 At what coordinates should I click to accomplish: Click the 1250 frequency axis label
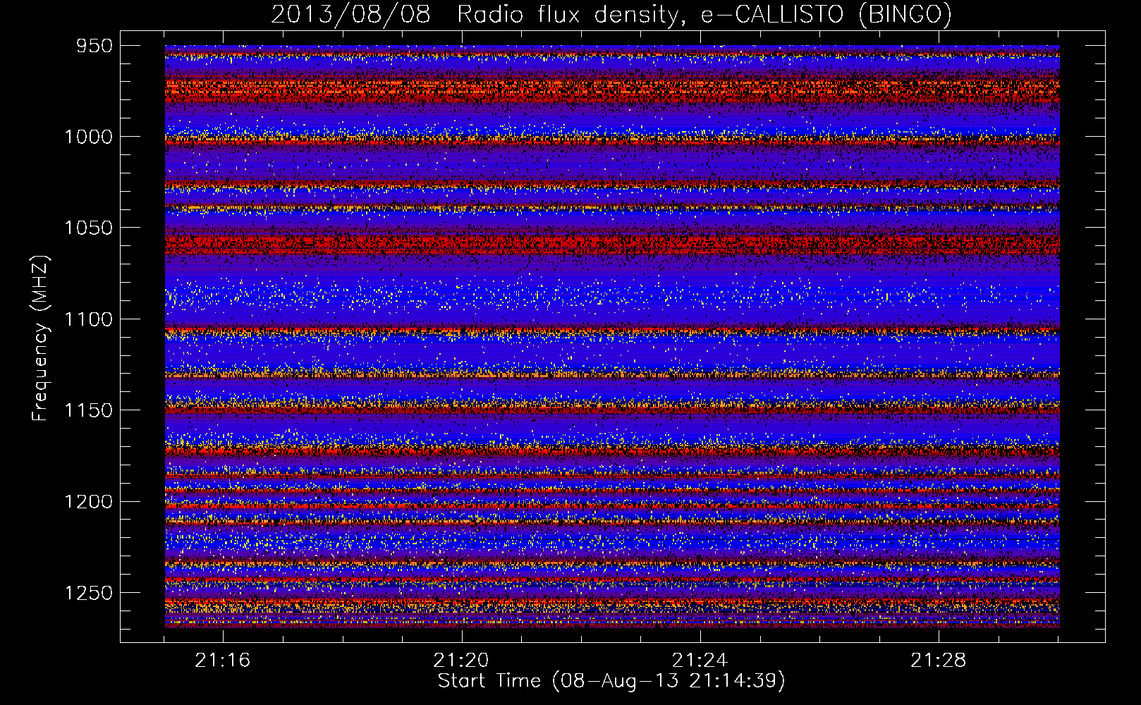pyautogui.click(x=88, y=593)
